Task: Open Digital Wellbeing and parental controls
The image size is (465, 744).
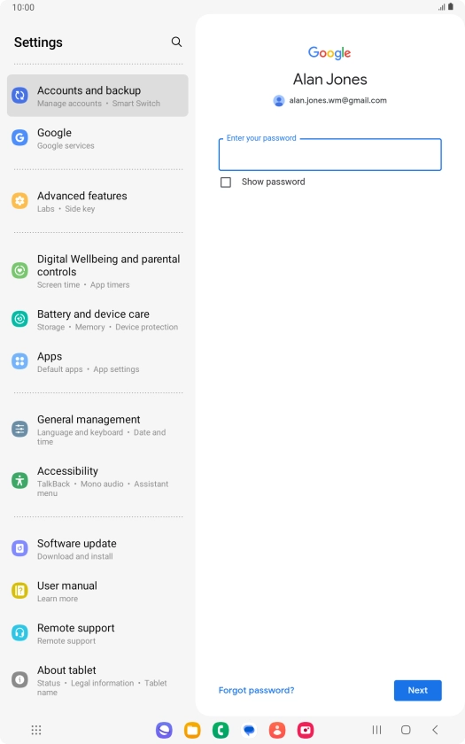Action: 97,271
